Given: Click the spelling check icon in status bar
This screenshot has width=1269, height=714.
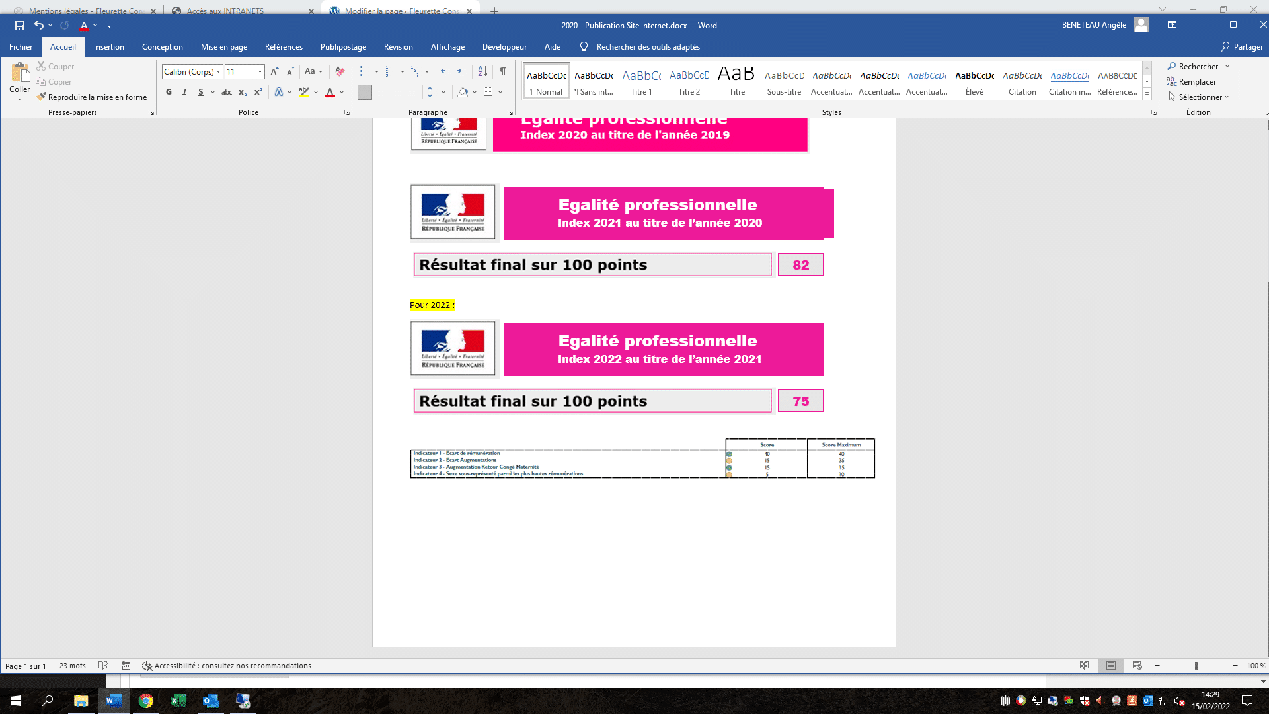Looking at the screenshot, I should [x=103, y=666].
